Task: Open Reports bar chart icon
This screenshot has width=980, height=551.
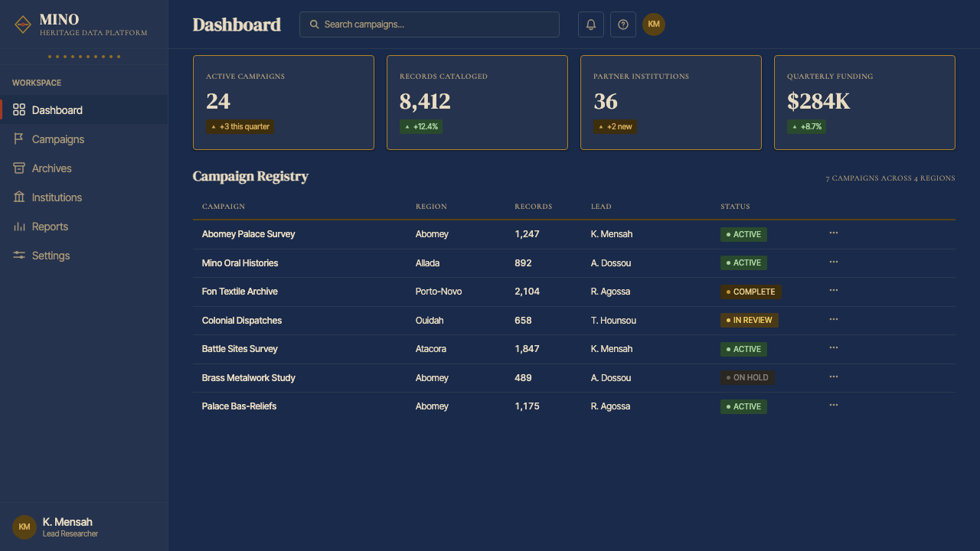Action: pyautogui.click(x=19, y=227)
